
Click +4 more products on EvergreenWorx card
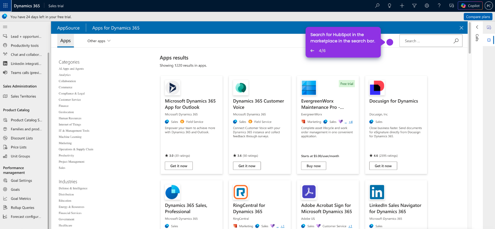(x=351, y=122)
